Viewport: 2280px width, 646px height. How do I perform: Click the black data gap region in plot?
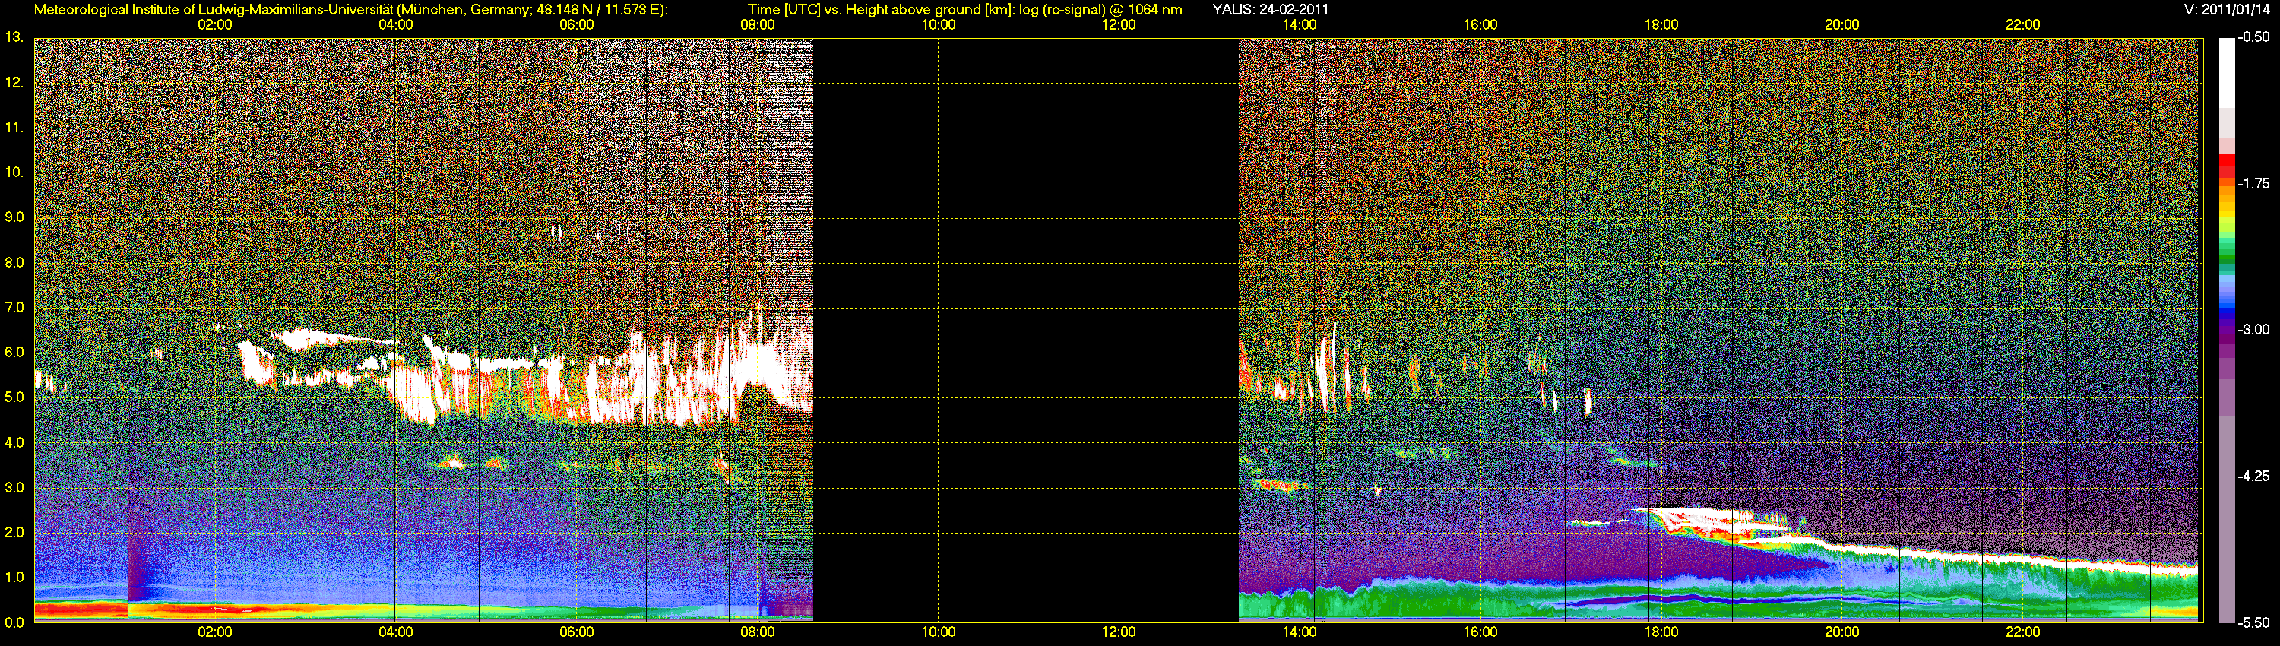[1025, 328]
